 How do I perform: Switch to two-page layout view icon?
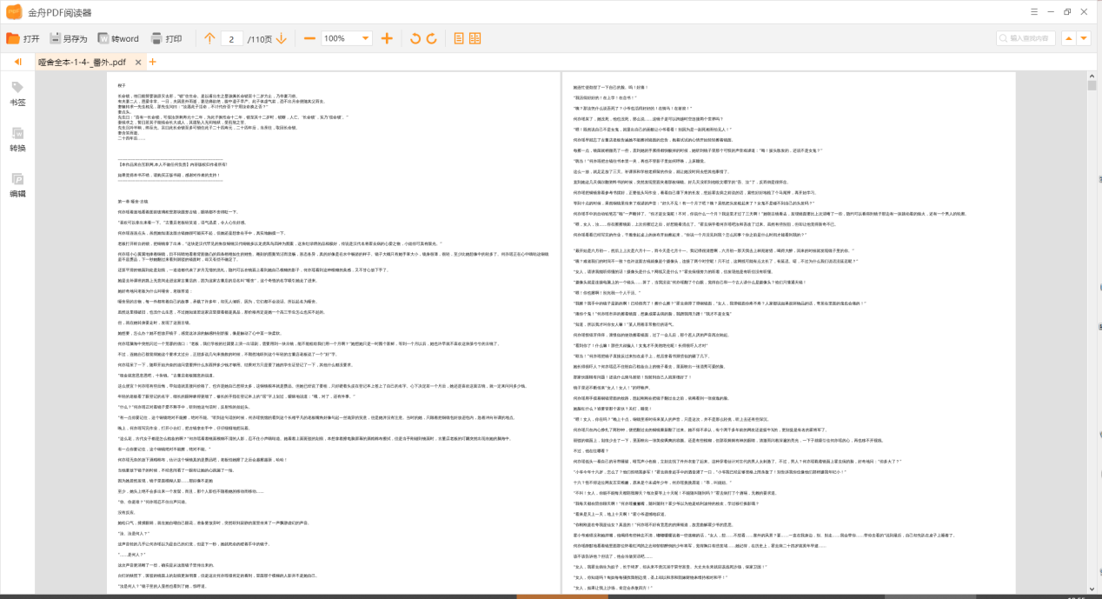(x=474, y=38)
